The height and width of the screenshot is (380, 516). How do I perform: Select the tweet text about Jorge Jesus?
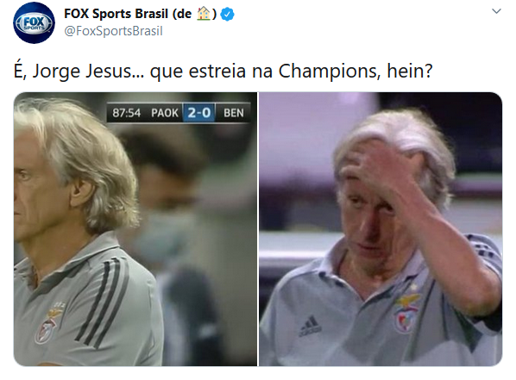223,71
